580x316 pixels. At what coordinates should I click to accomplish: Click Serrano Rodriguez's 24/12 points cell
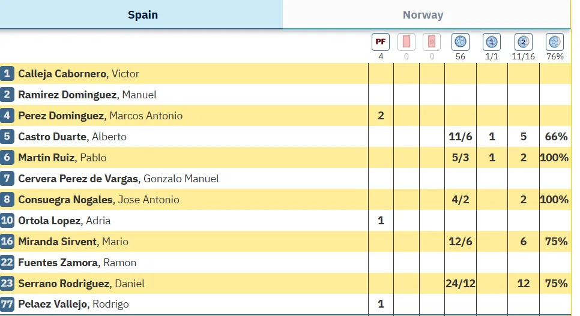click(461, 284)
